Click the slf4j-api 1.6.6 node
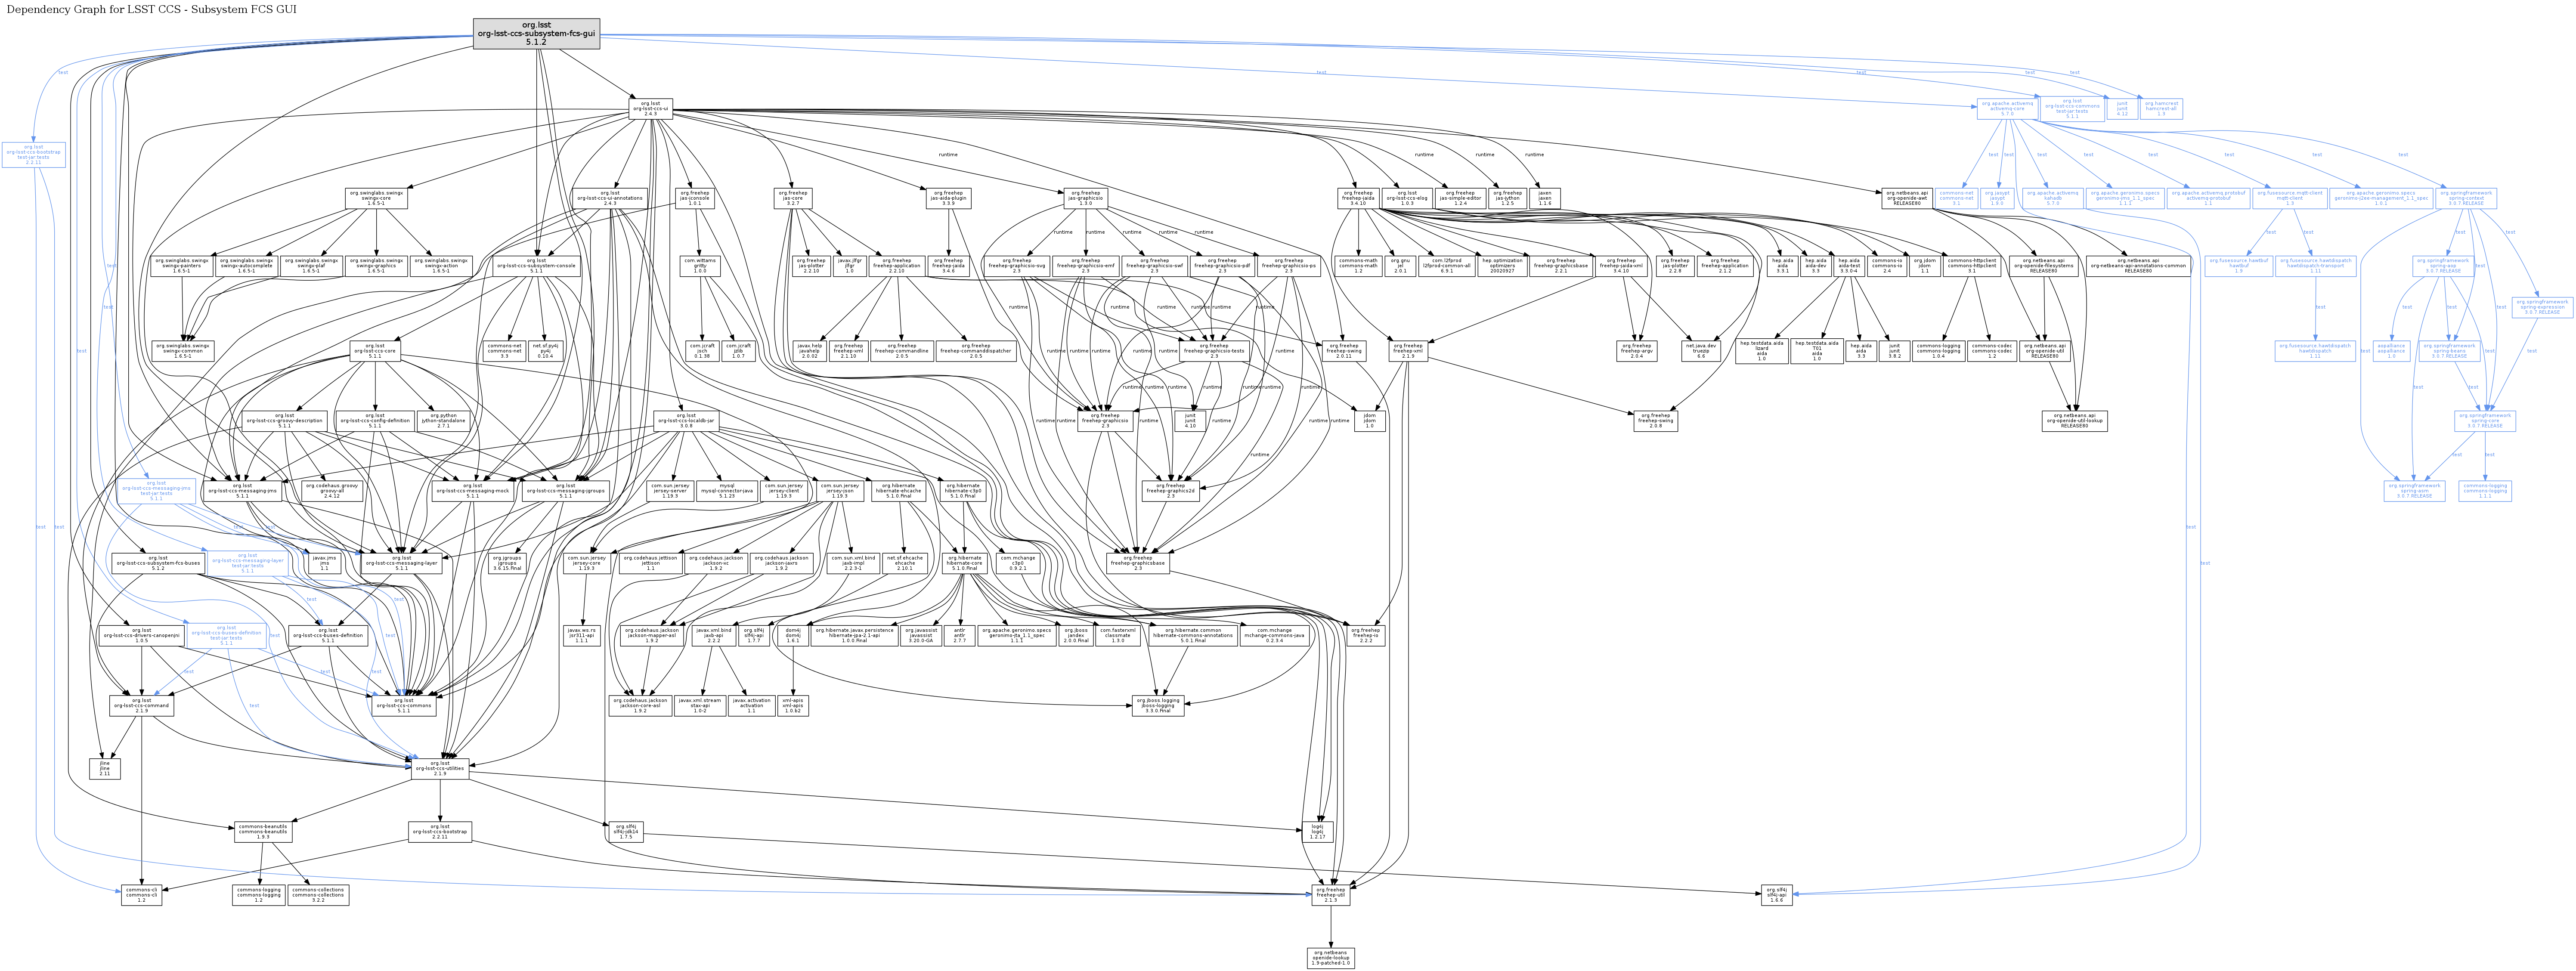Viewport: 2576px width, 971px height. point(1776,895)
